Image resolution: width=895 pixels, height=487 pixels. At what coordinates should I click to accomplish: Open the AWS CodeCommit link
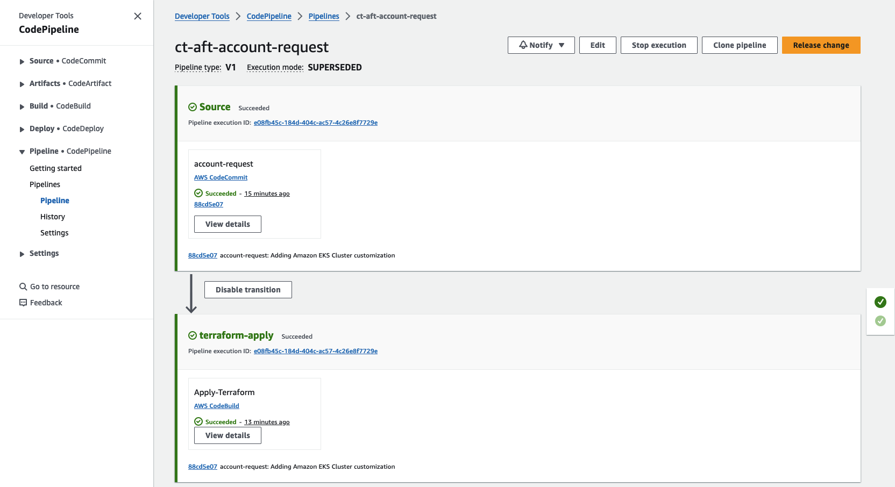point(221,177)
